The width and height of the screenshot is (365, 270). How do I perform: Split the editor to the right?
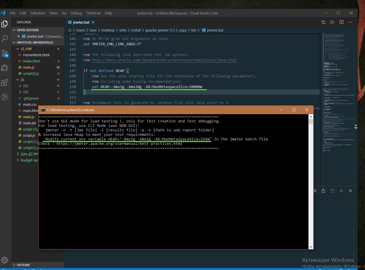[341, 22]
